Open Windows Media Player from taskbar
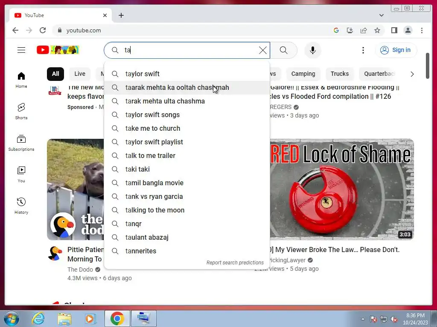This screenshot has height=327, width=437. (x=90, y=318)
